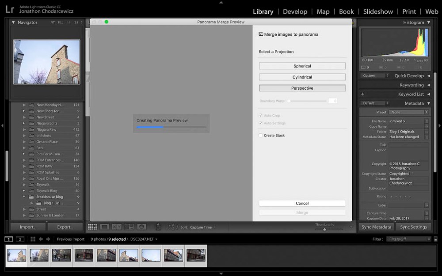
Task: Add keyword with plus icon
Action: pyautogui.click(x=362, y=94)
